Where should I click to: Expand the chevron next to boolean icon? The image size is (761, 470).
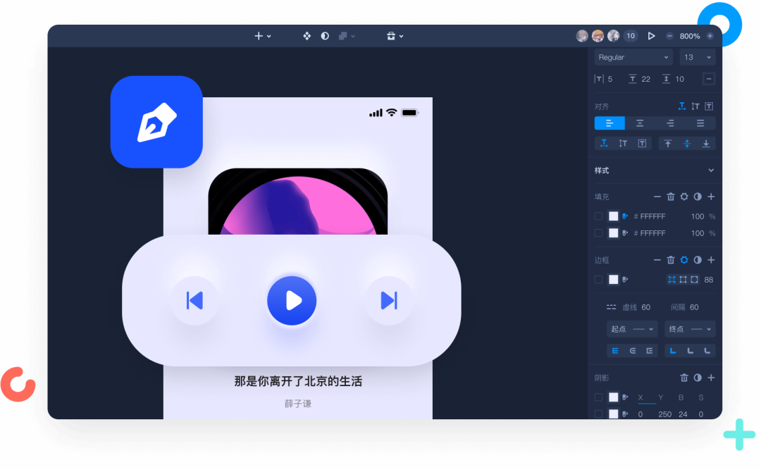(353, 37)
